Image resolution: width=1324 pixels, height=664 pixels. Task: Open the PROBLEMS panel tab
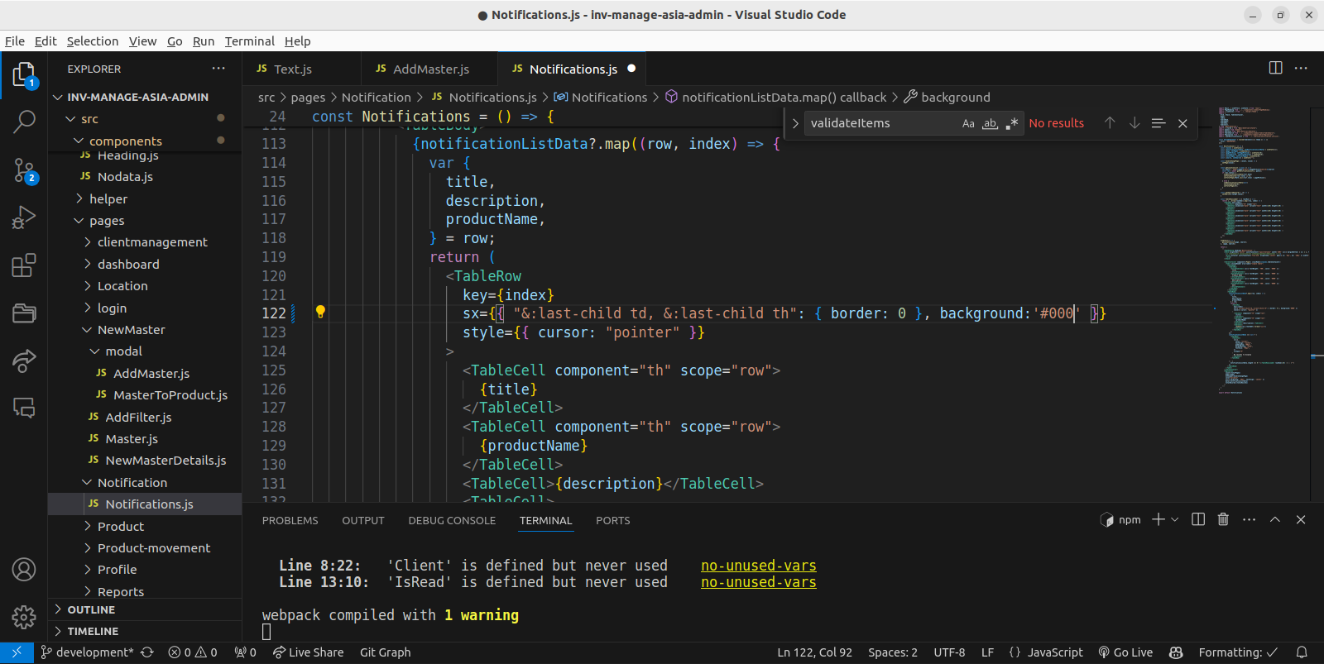pos(290,520)
